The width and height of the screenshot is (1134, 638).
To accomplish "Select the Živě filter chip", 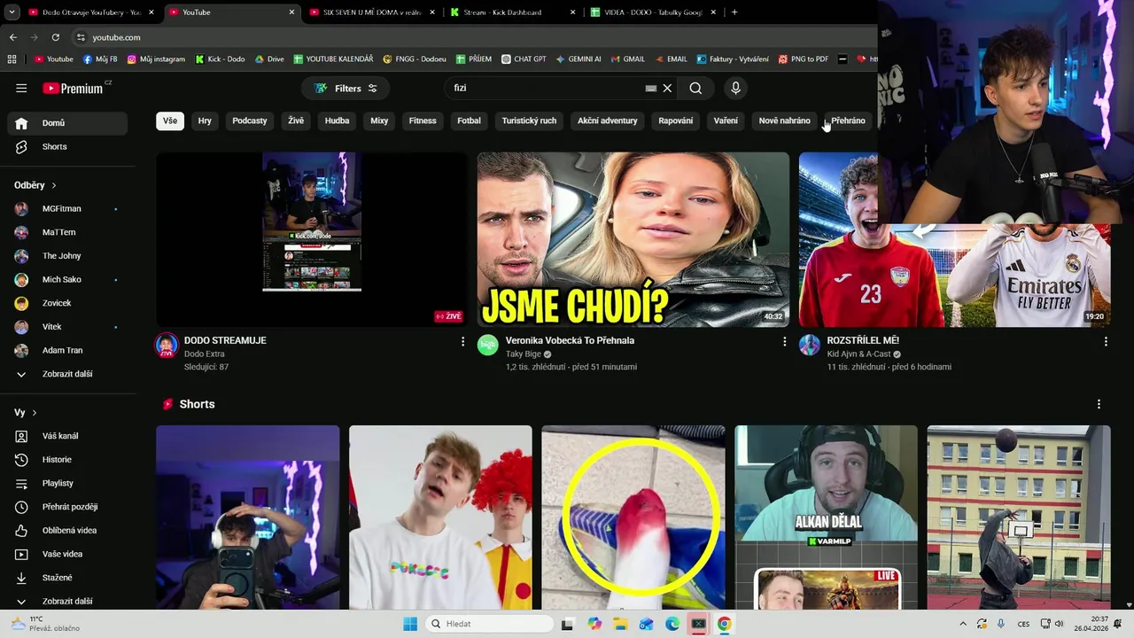I will coord(296,121).
